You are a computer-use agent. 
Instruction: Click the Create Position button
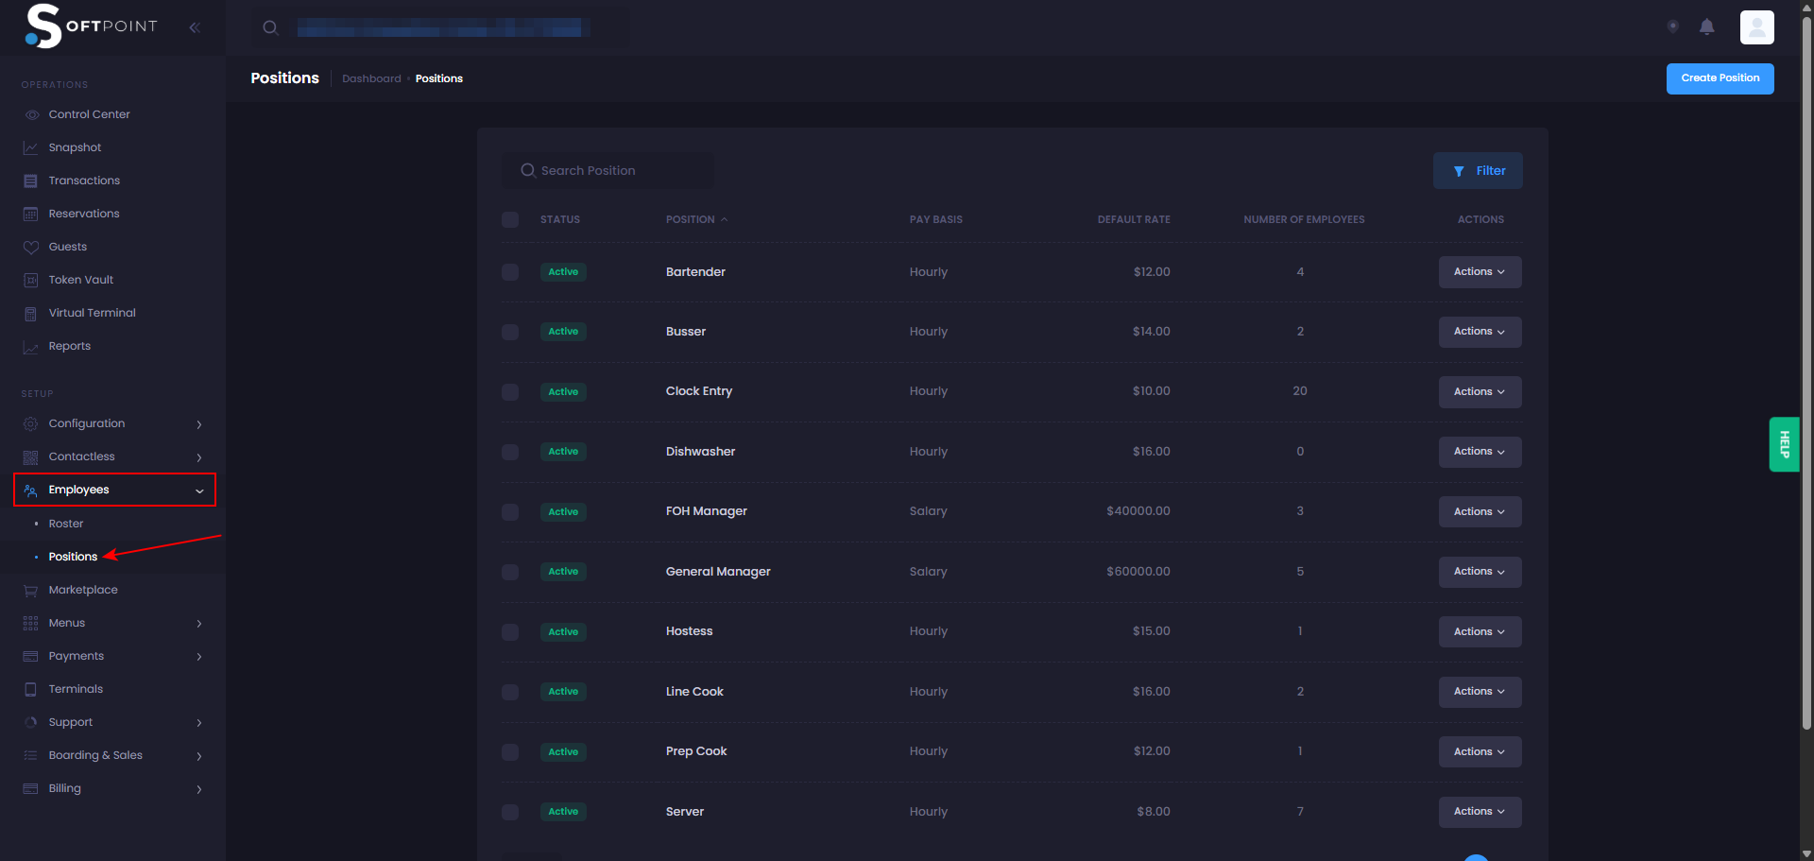[x=1720, y=78]
